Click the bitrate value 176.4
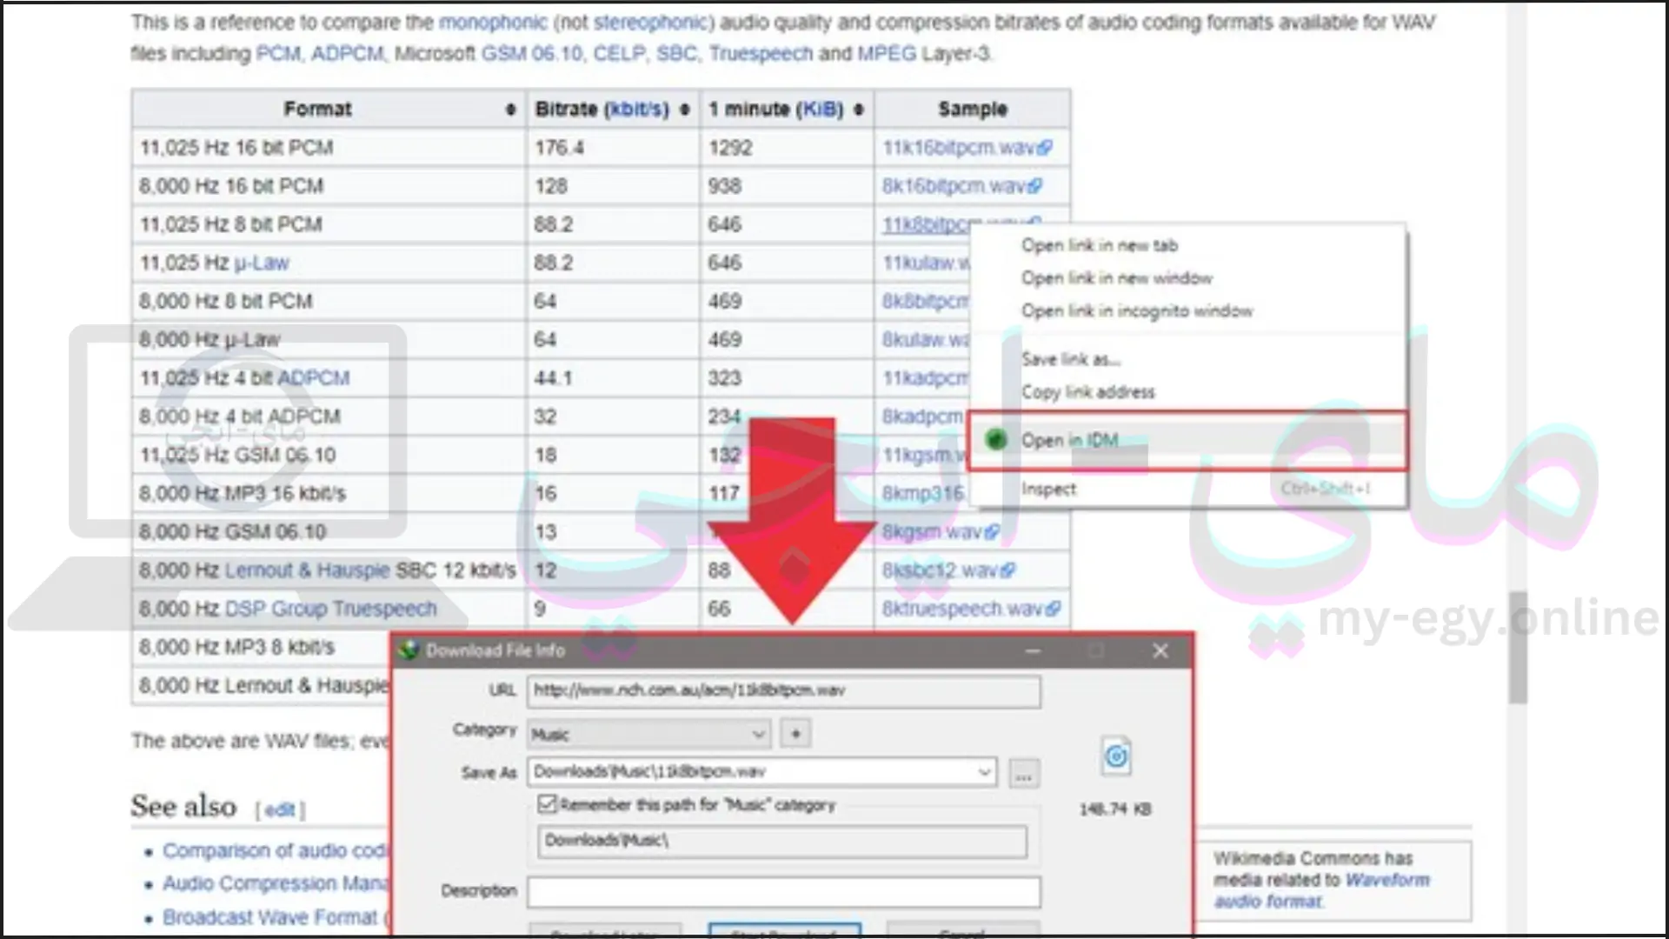The height and width of the screenshot is (939, 1669). 559,148
